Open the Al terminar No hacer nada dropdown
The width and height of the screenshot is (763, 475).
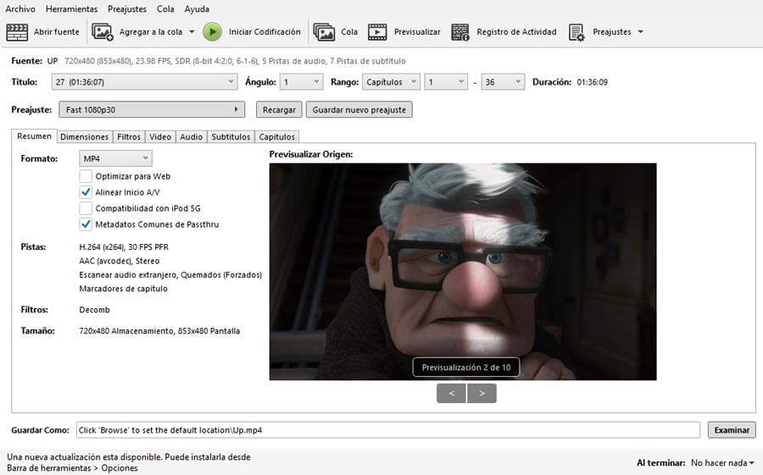coord(722,463)
